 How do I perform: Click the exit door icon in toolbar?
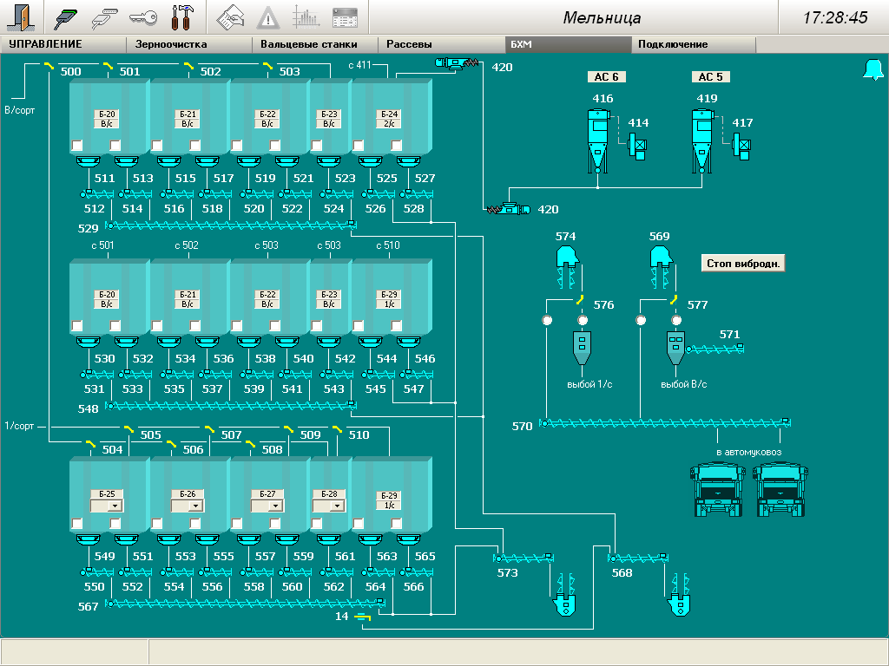click(x=23, y=17)
